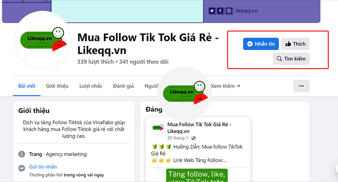Click the Tìm kiếm search button

click(291, 59)
